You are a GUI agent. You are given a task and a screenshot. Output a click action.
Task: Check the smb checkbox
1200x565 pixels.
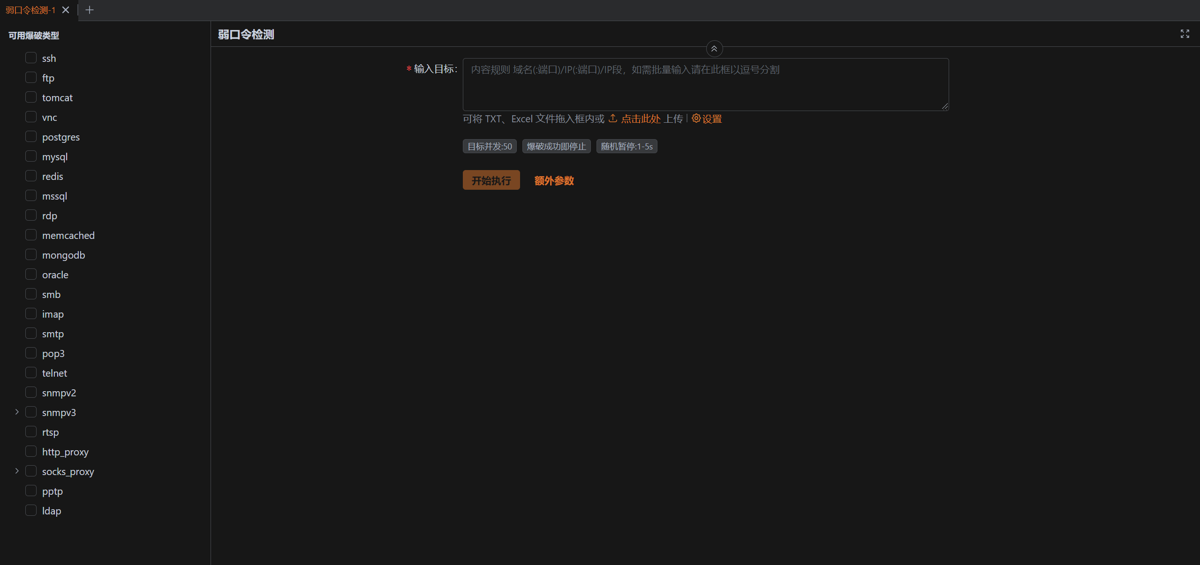(31, 294)
